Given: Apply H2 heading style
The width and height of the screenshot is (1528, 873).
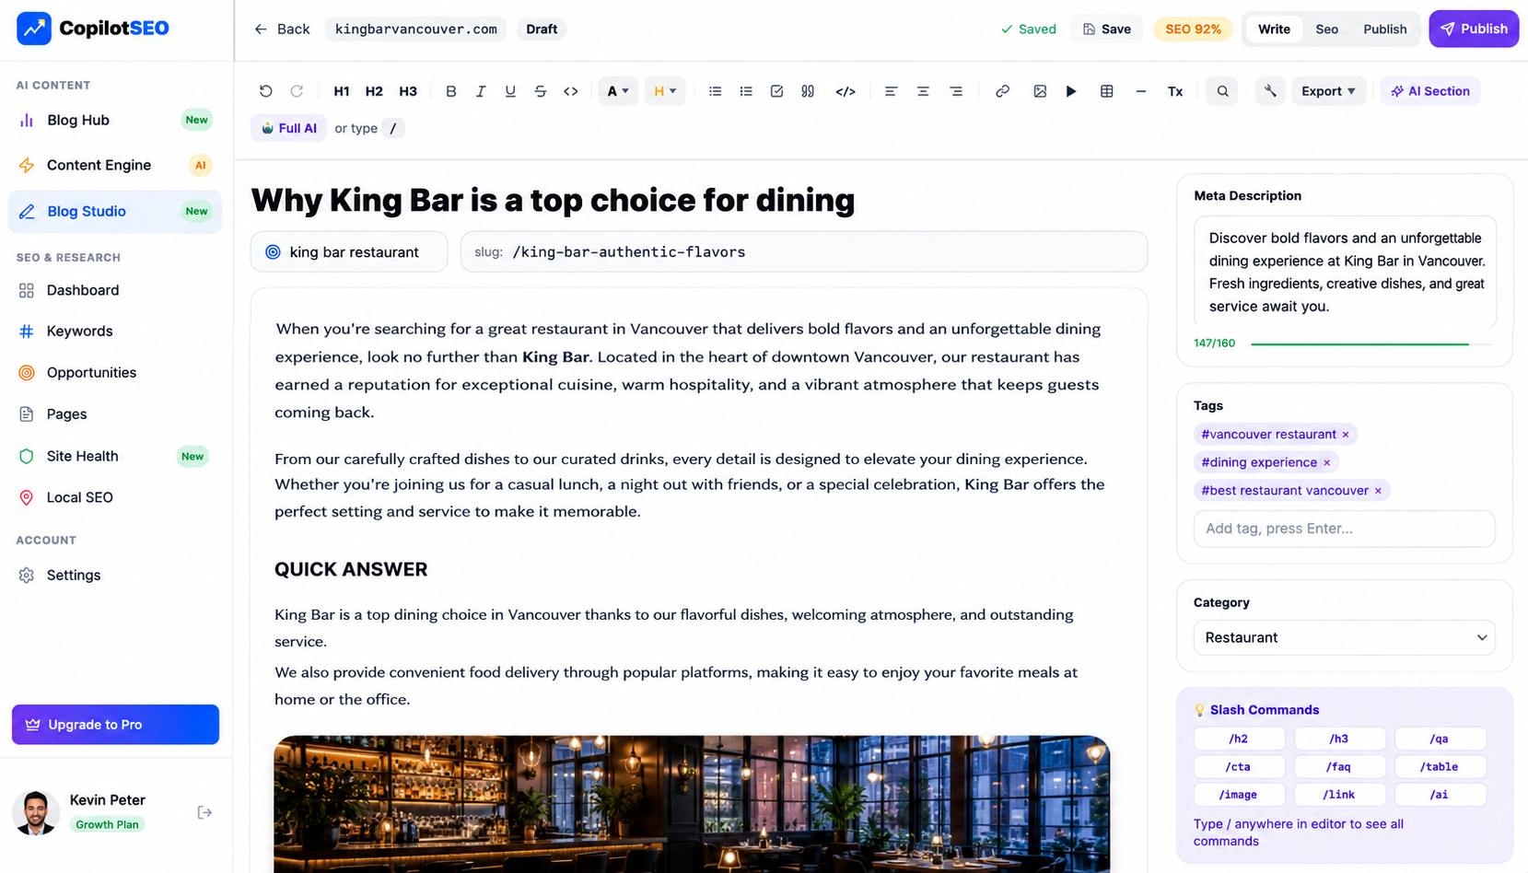Looking at the screenshot, I should coord(374,91).
